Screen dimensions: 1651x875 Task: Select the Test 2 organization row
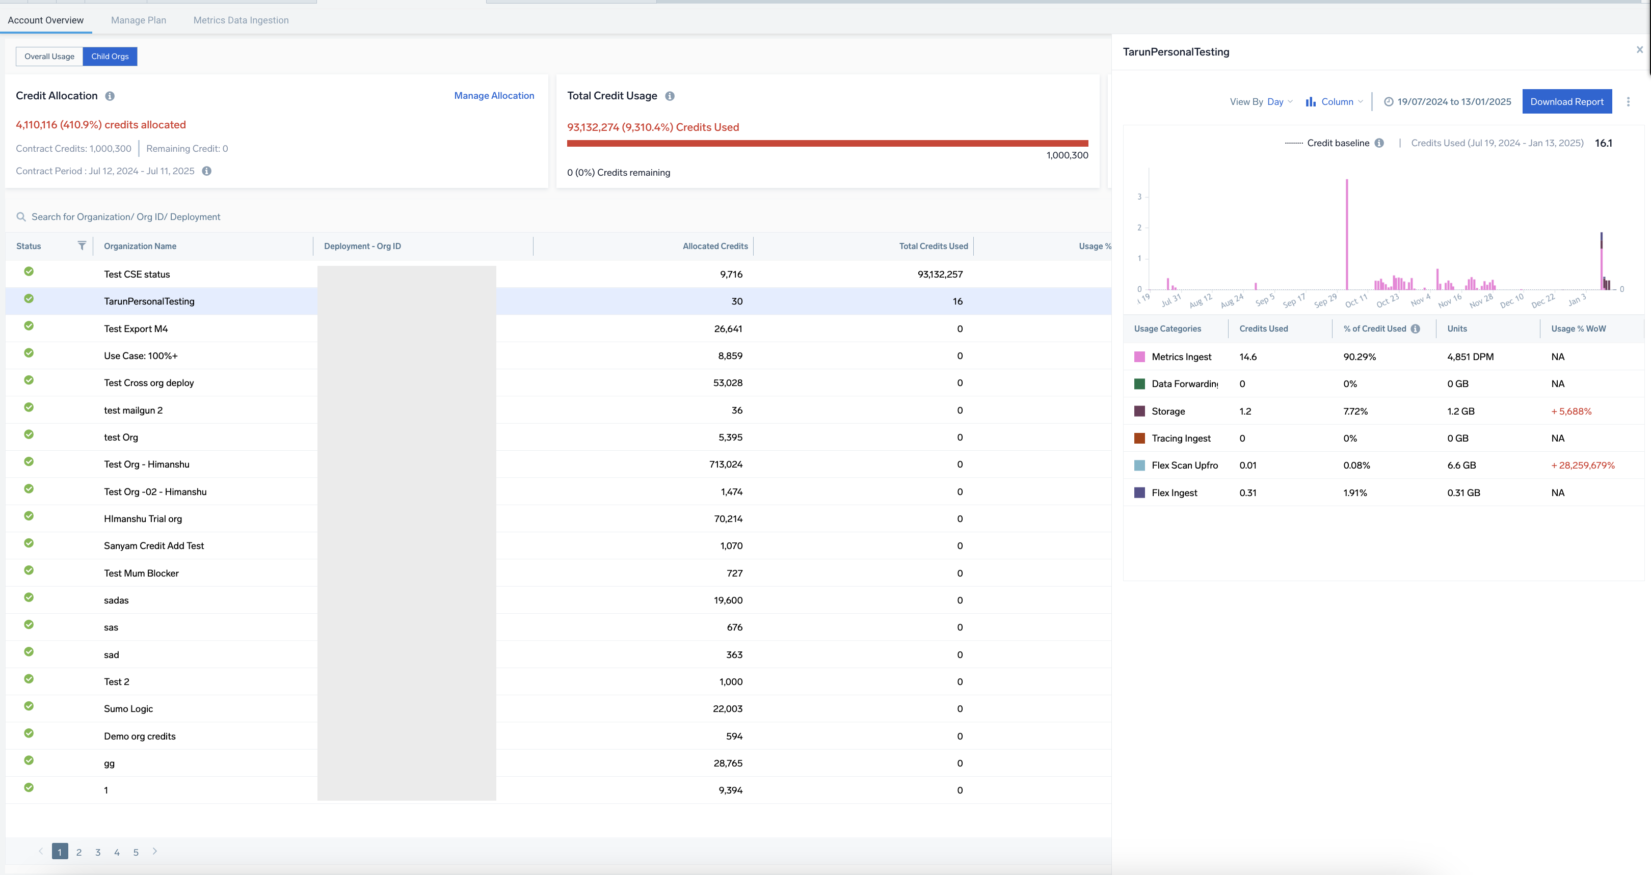558,681
